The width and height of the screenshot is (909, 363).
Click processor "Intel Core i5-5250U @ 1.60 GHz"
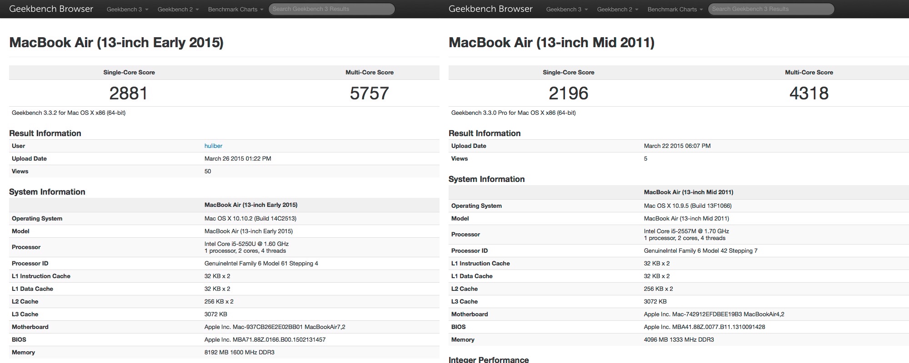[246, 244]
